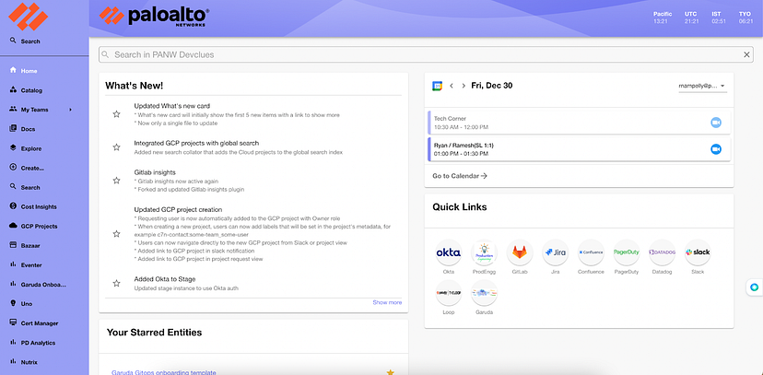This screenshot has width=763, height=375.
Task: Click the Integrated GCP projects title
Action: [196, 143]
